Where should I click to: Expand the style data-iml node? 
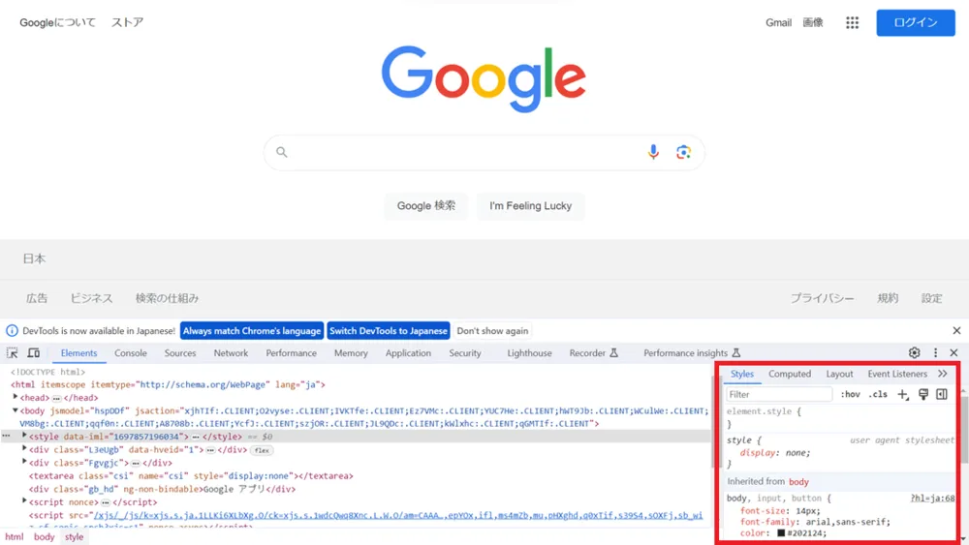point(25,436)
